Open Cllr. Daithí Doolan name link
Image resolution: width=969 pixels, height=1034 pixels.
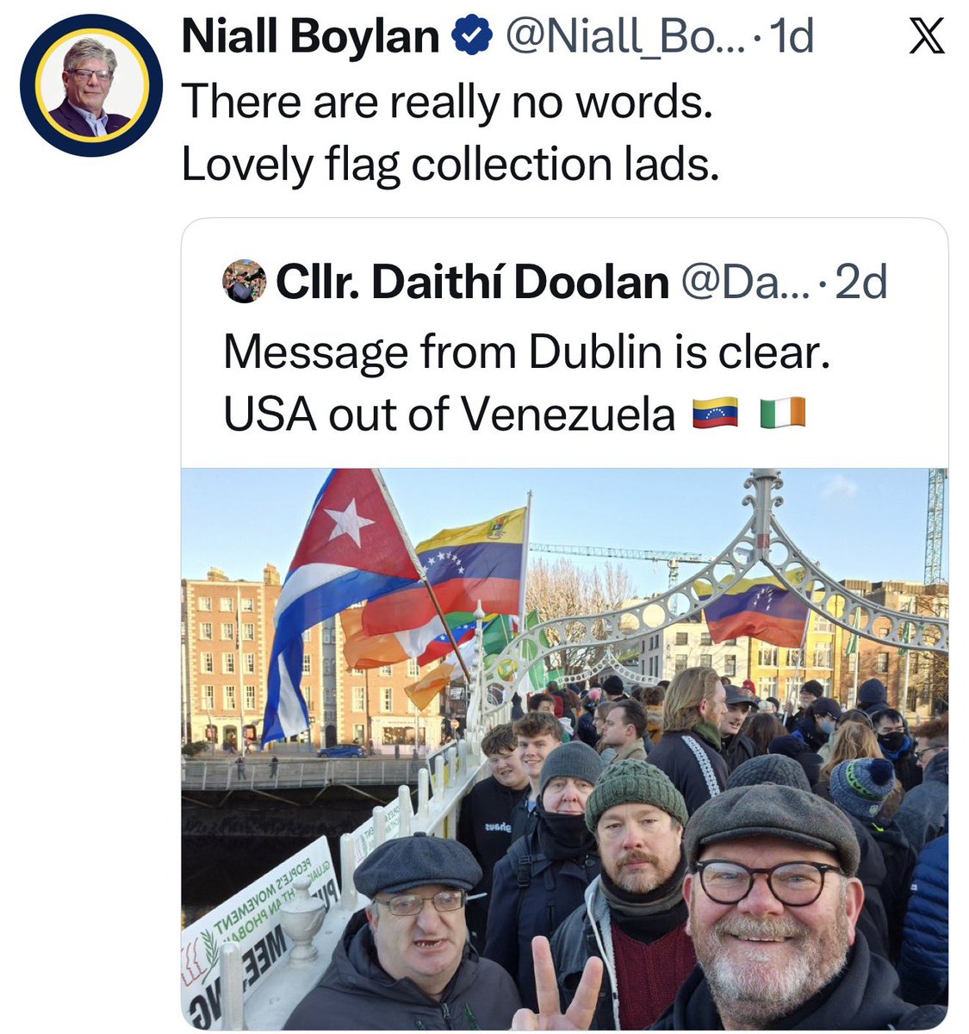[x=473, y=282]
